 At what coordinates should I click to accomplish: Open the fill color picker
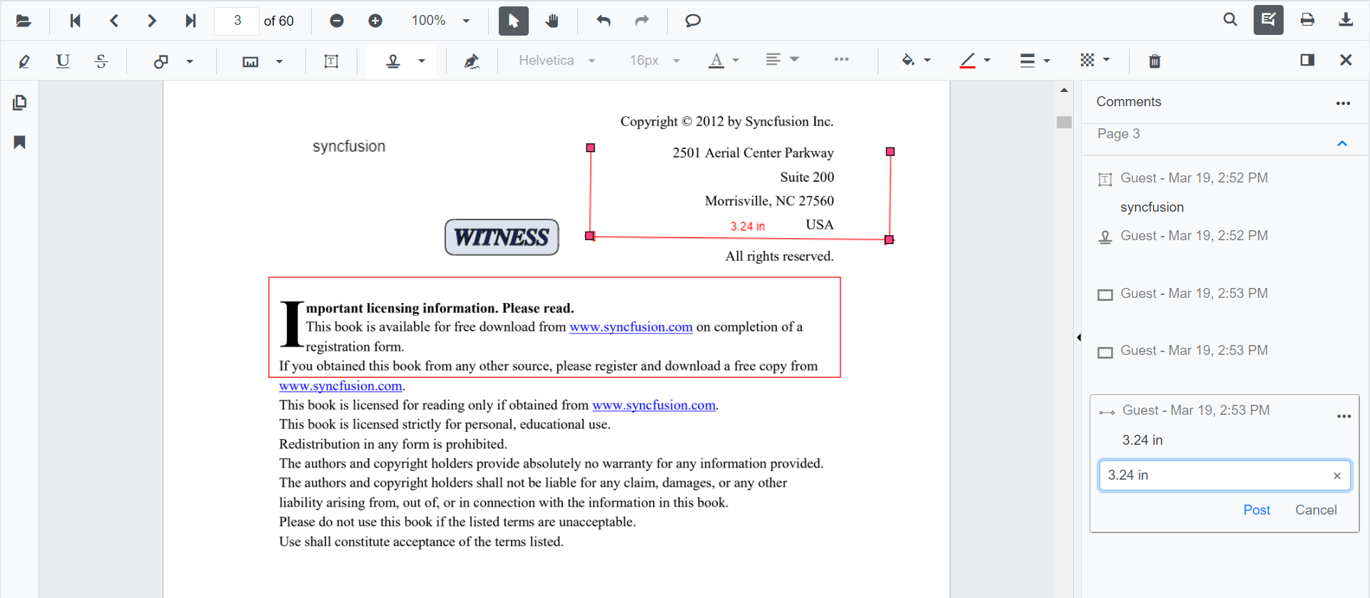click(x=916, y=61)
